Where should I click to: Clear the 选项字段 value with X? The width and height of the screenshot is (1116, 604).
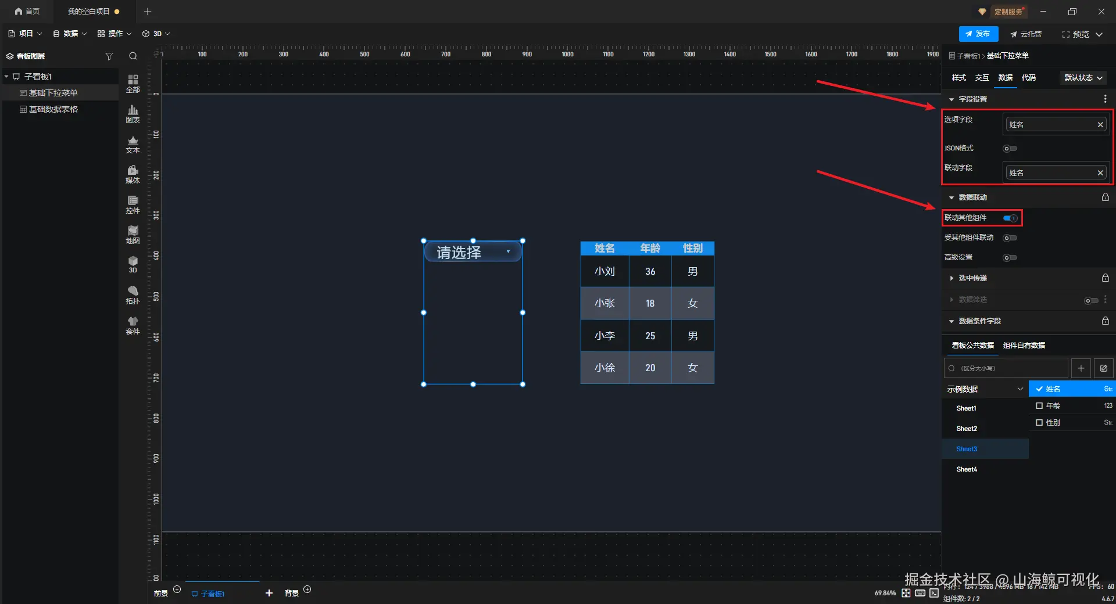click(x=1100, y=125)
